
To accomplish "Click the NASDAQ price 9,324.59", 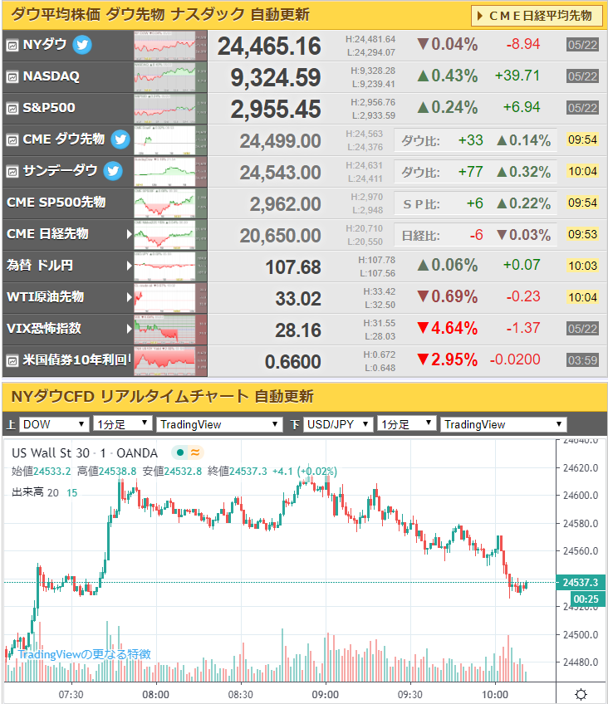I will click(x=276, y=78).
